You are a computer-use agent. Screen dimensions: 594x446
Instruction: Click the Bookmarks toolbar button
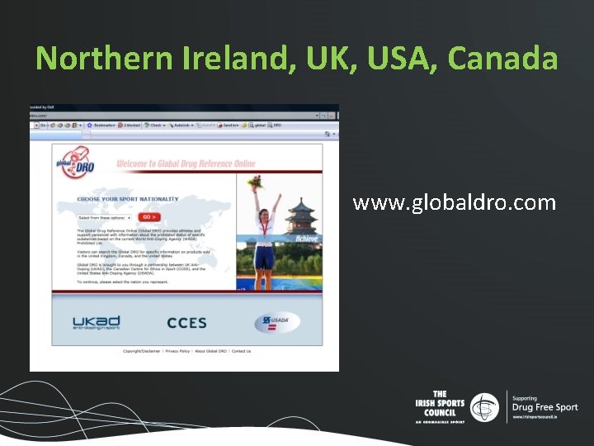(x=101, y=126)
